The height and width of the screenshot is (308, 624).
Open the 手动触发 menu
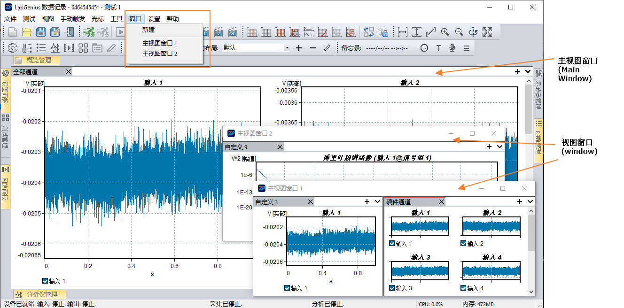coord(73,19)
